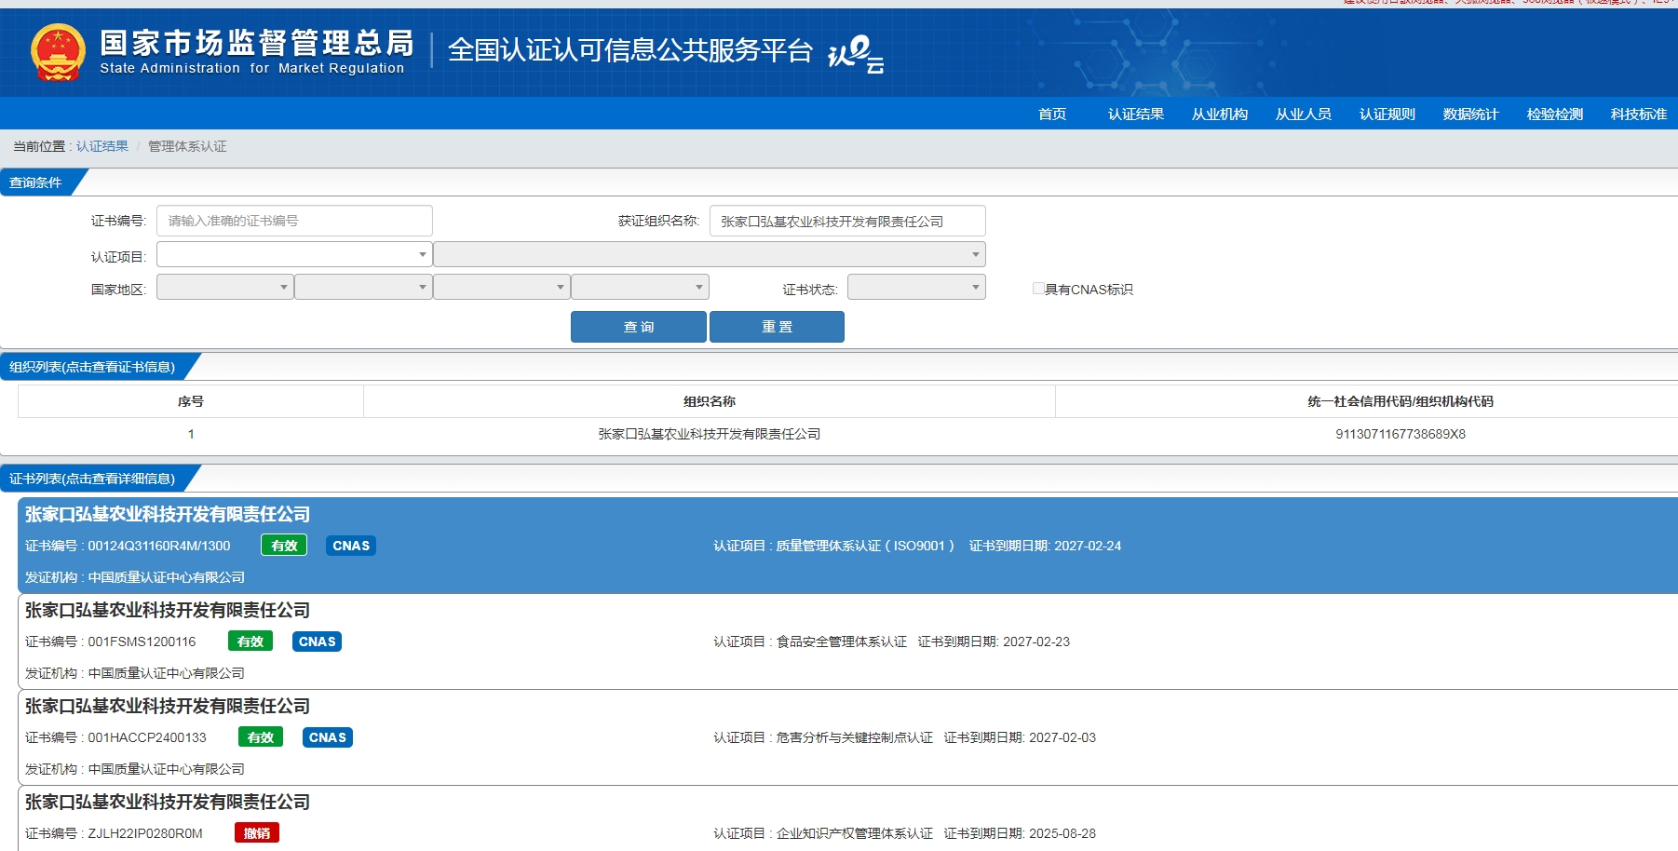The image size is (1678, 851).
Task: Open the third 国家地区 dropdown
Action: (x=501, y=287)
